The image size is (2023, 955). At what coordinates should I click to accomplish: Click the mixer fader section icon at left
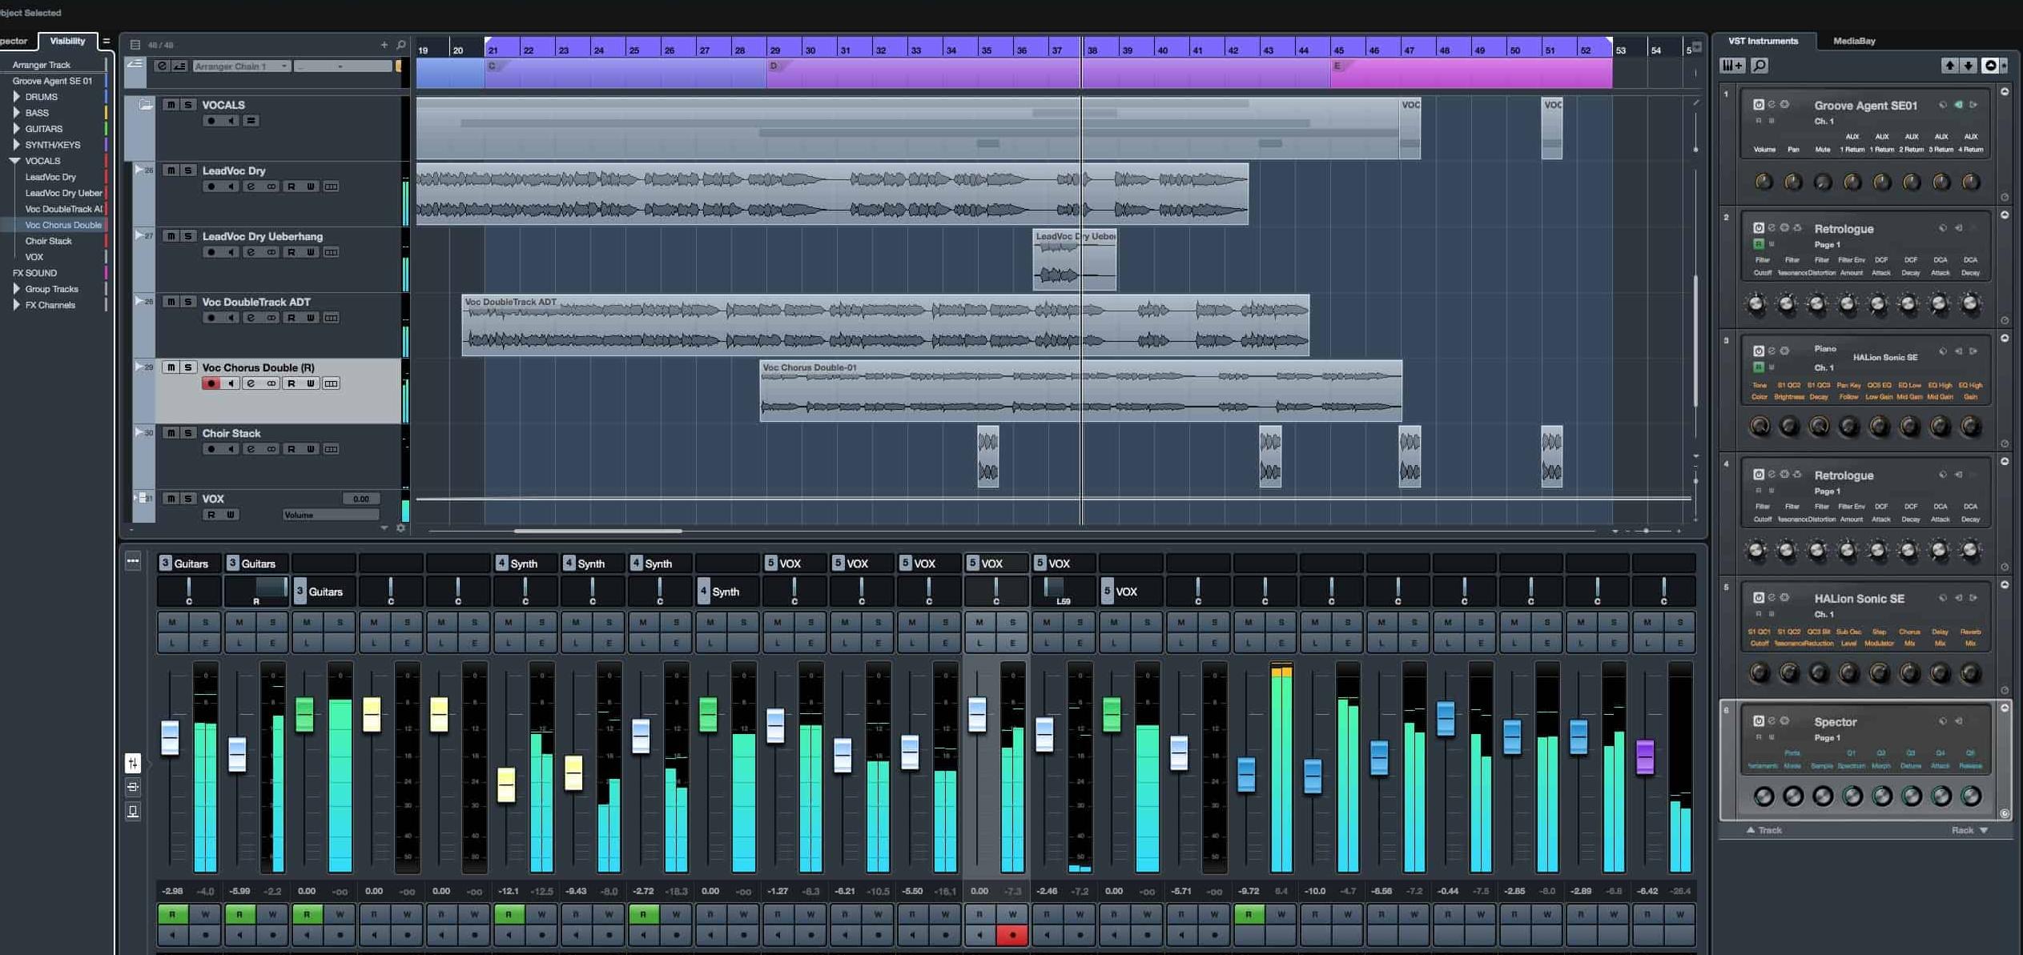point(133,763)
